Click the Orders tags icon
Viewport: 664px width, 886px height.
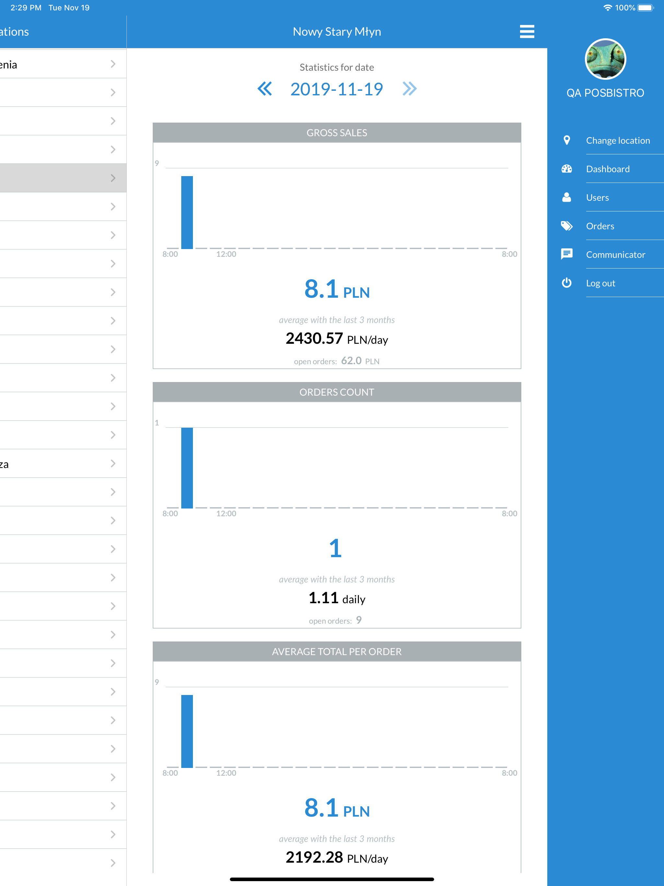[566, 226]
